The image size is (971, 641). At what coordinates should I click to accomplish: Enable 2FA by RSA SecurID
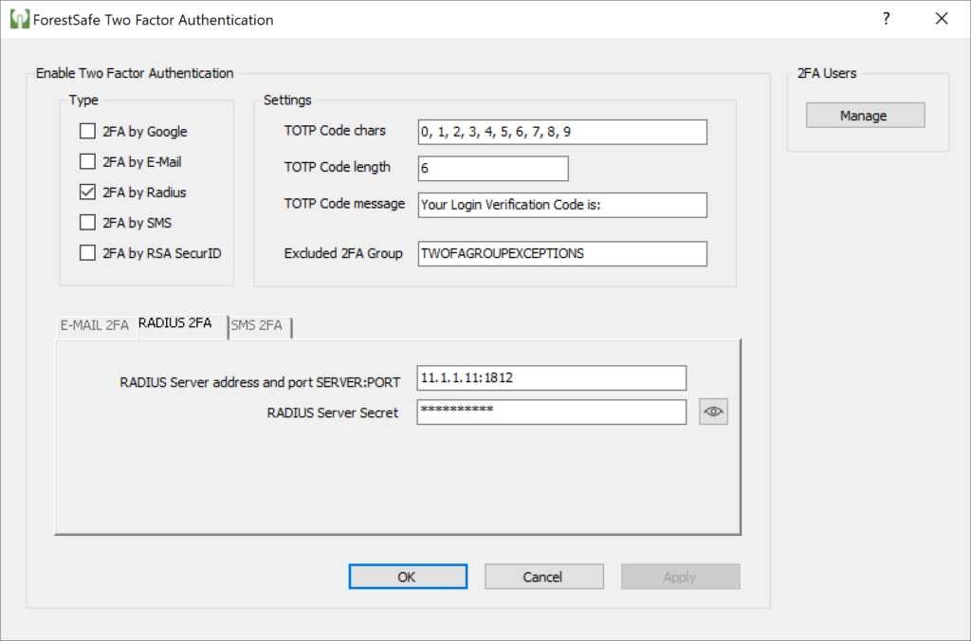point(87,253)
